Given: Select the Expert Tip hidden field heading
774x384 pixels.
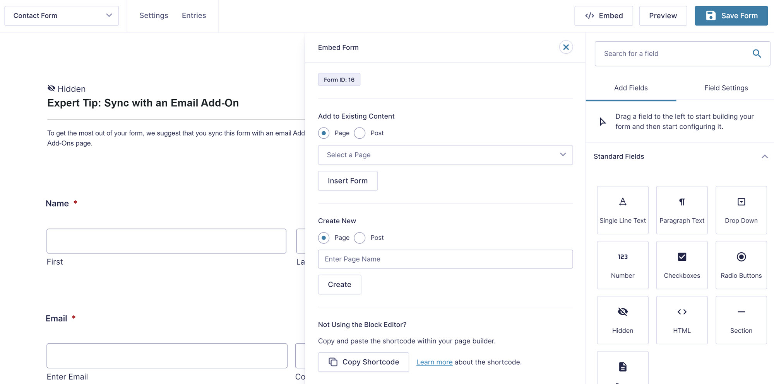Looking at the screenshot, I should click(143, 103).
